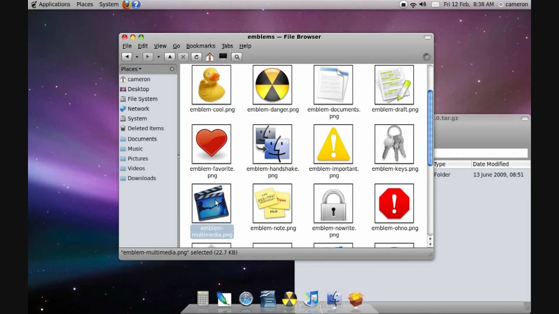Open the Back history dropdown arrow
The image size is (559, 314).
point(137,57)
